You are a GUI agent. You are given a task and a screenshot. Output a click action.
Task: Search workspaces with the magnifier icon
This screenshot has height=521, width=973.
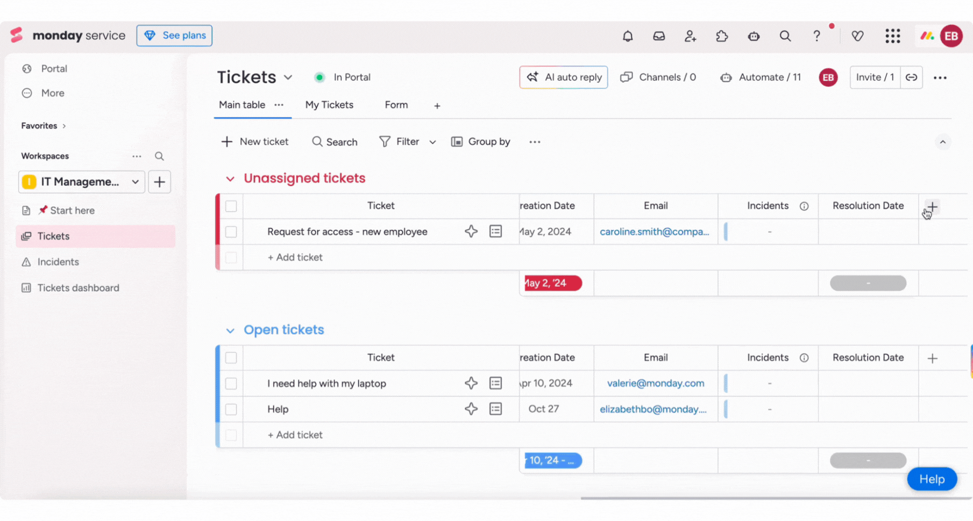[x=159, y=156]
